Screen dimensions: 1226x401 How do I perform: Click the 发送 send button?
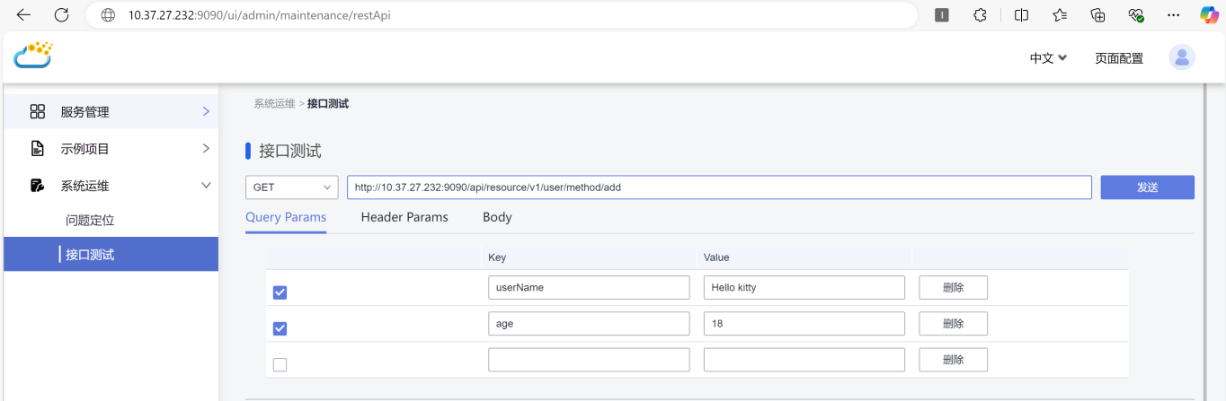[1147, 187]
